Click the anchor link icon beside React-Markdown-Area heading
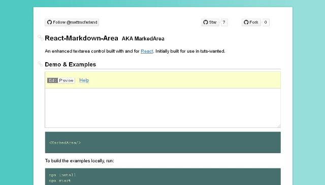 pos(40,38)
